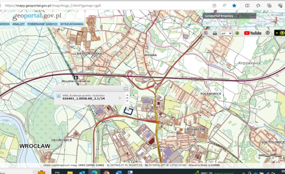Open the ANALIZY menu

tap(18, 24)
